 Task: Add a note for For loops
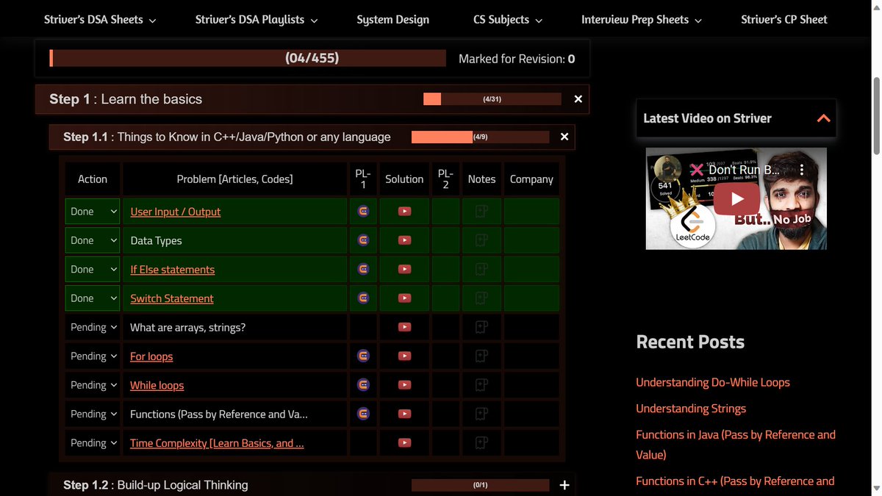(481, 356)
